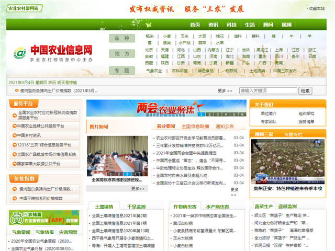Click arrow icon beside 全国农业农村应对新冠肺炎疫情数据服务平台
The height and width of the screenshot is (251, 335).
pos(15,115)
